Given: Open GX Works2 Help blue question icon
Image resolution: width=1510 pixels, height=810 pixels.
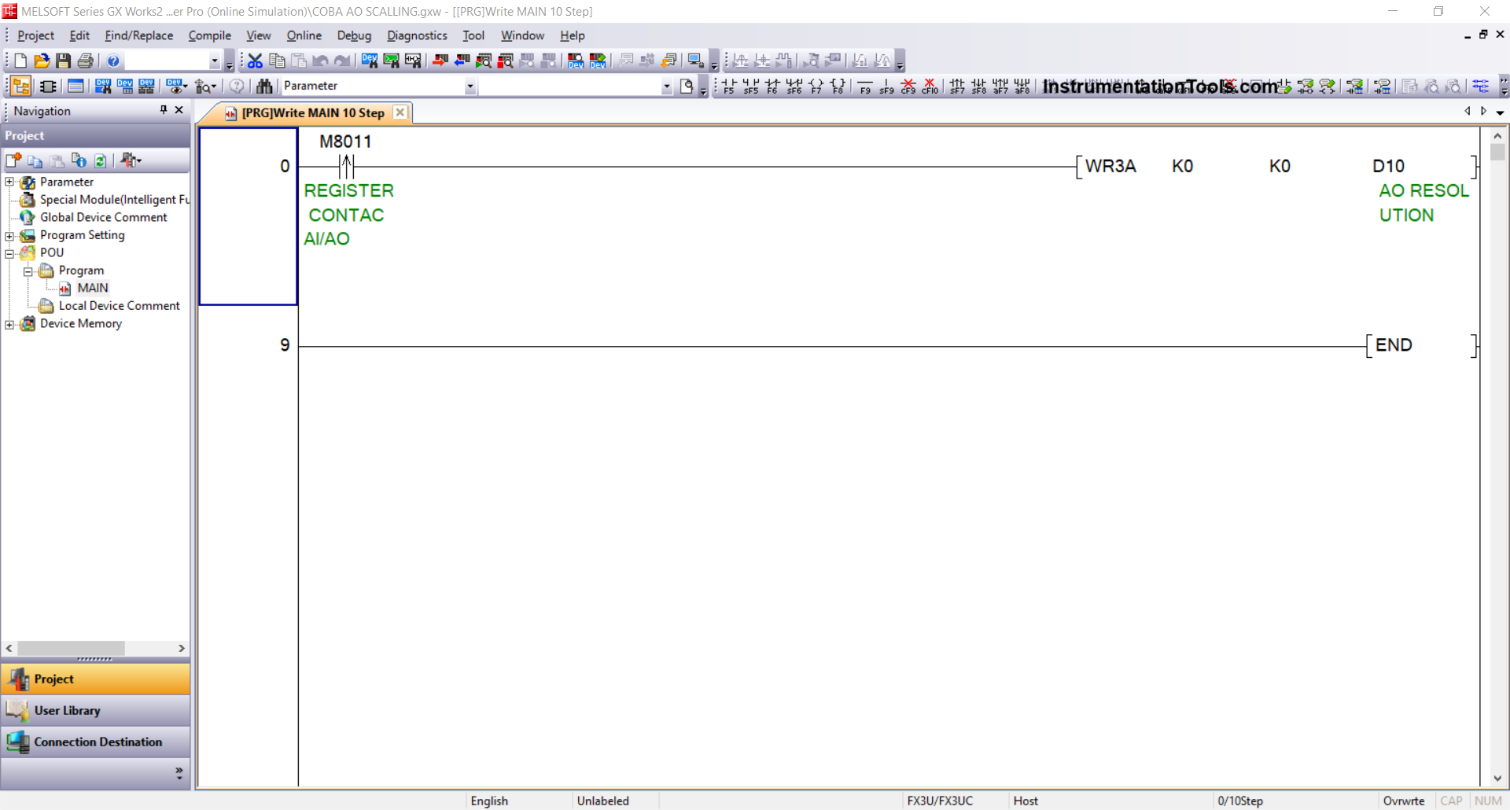Looking at the screenshot, I should [113, 61].
